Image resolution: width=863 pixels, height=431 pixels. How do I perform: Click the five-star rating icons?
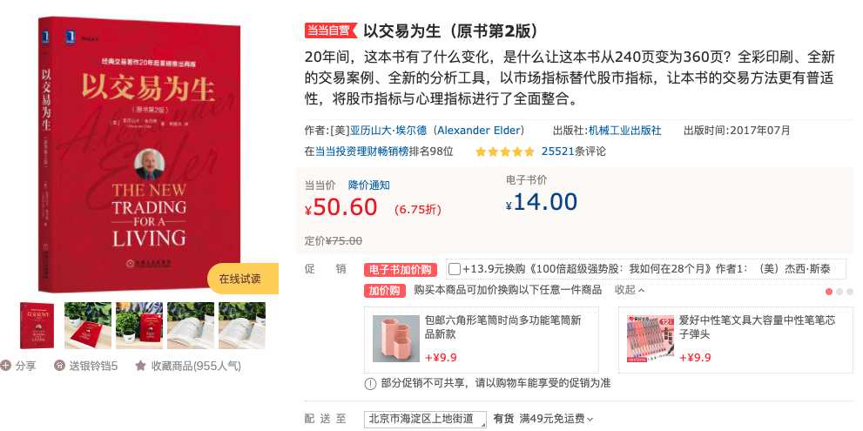click(x=505, y=152)
